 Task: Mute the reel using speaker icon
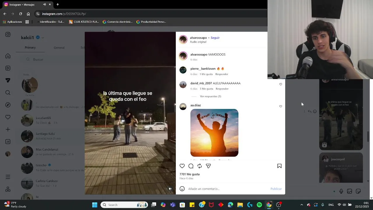170,189
